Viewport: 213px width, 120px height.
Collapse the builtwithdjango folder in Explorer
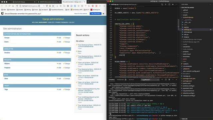(x=188, y=17)
